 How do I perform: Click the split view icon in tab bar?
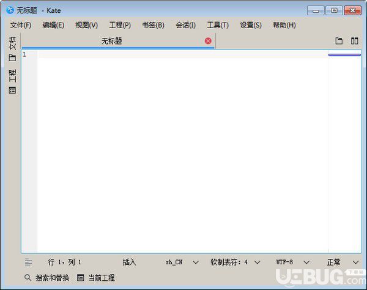(354, 41)
